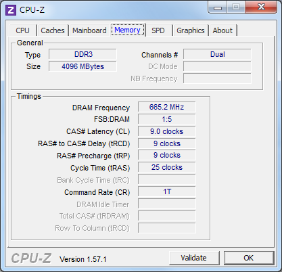Viewport: 282px width, 272px height.
Task: Click the Command Rate (CR) label
Action: pyautogui.click(x=97, y=192)
